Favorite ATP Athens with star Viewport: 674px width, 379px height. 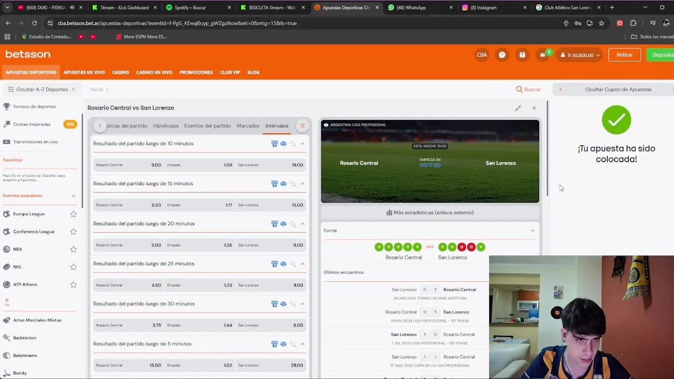pos(73,284)
